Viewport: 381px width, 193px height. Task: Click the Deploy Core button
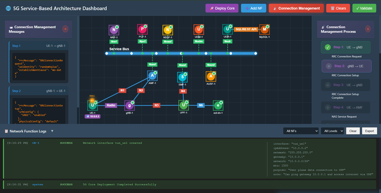click(222, 8)
